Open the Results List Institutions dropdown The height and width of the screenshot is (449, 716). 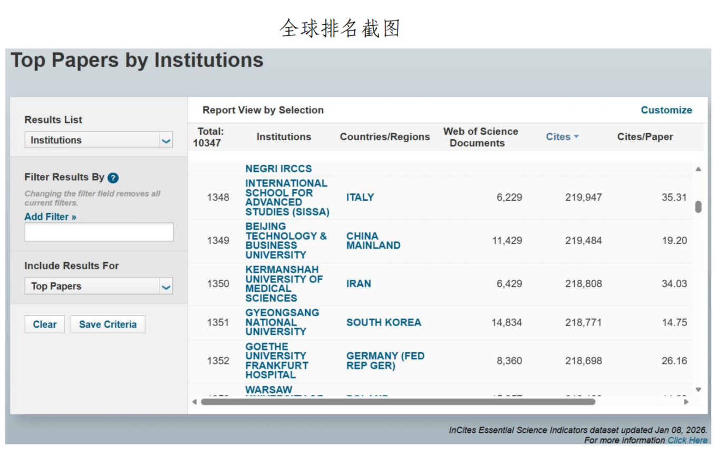click(x=99, y=140)
